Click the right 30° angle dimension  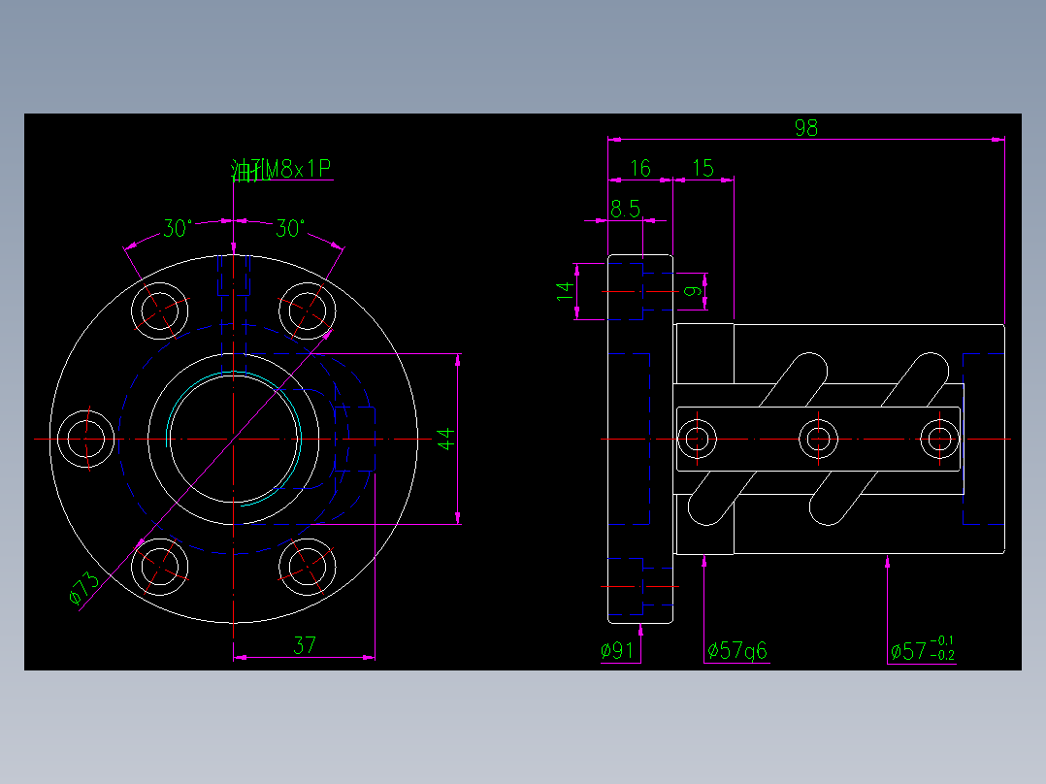290,229
